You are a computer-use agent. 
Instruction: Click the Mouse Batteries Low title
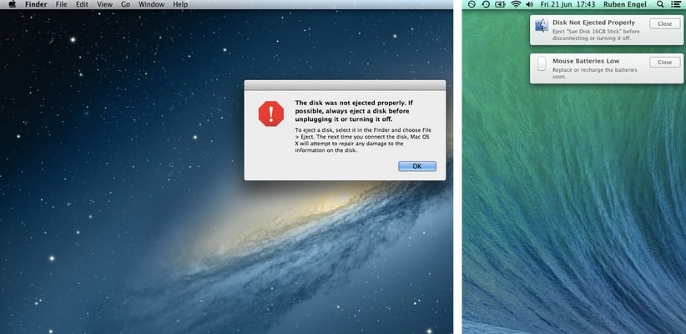[586, 61]
